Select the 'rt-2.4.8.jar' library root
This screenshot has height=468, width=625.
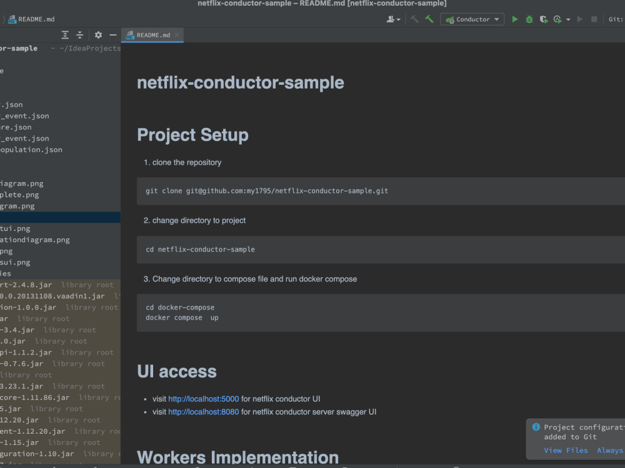coord(60,285)
